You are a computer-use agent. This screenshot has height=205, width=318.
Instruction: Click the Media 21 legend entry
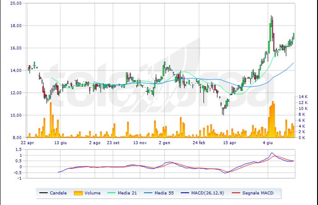122,193
